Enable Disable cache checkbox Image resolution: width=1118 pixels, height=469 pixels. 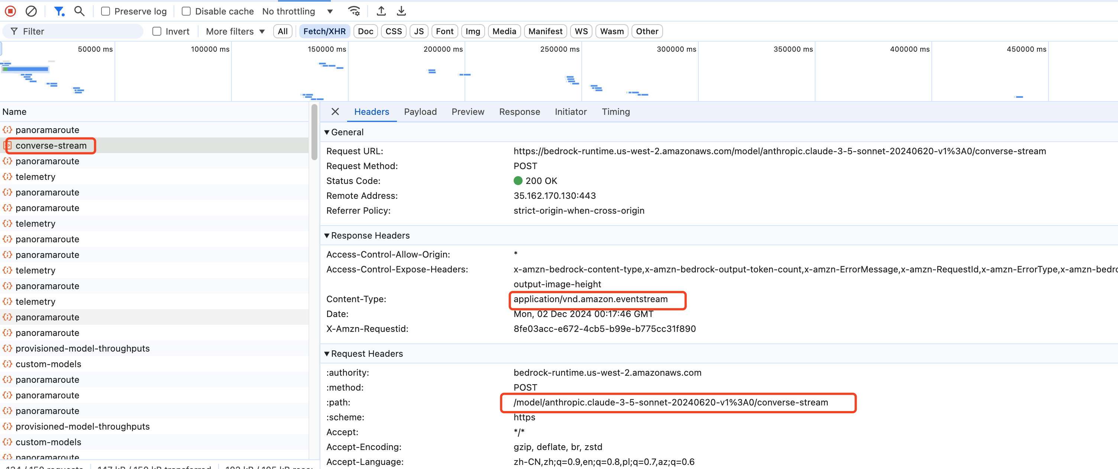186,11
